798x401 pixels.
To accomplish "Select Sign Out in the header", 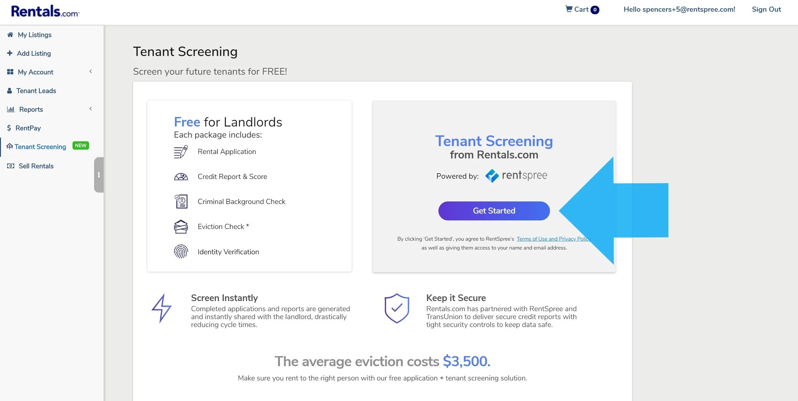I will click(x=766, y=9).
